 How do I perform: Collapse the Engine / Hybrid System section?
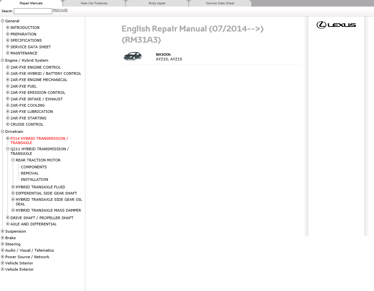[3, 60]
